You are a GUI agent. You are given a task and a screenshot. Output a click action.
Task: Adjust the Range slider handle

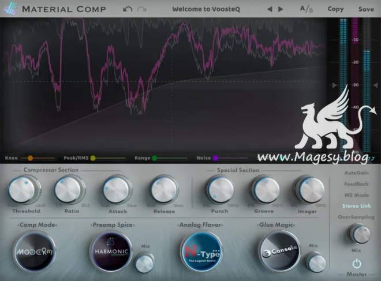click(155, 158)
